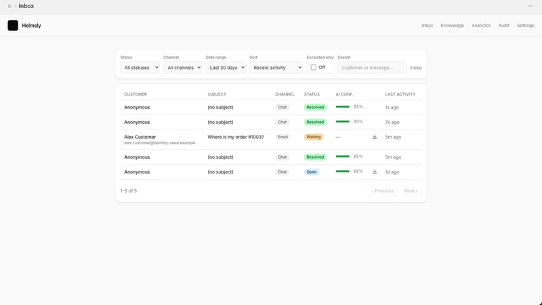
Task: Click the Inbox breadcrumb title
Action: click(26, 6)
